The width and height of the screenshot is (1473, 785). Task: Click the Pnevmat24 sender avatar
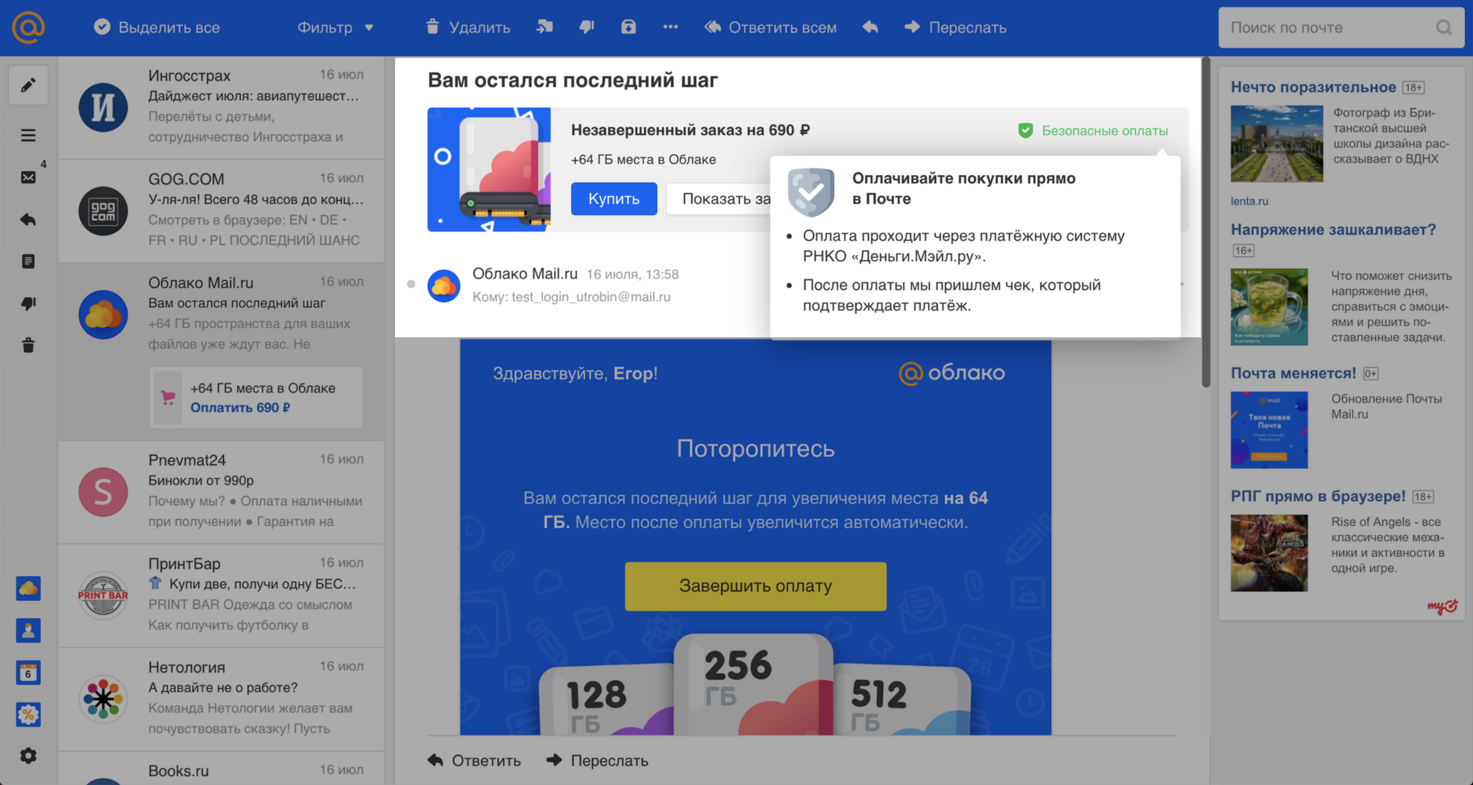click(x=103, y=492)
